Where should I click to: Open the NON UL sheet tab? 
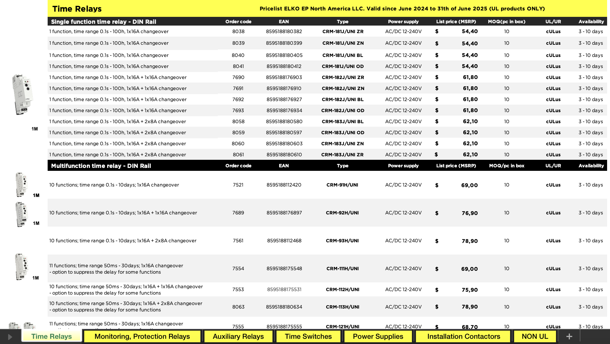535,336
